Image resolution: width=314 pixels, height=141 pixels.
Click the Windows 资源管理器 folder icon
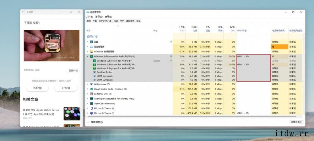click(x=91, y=52)
